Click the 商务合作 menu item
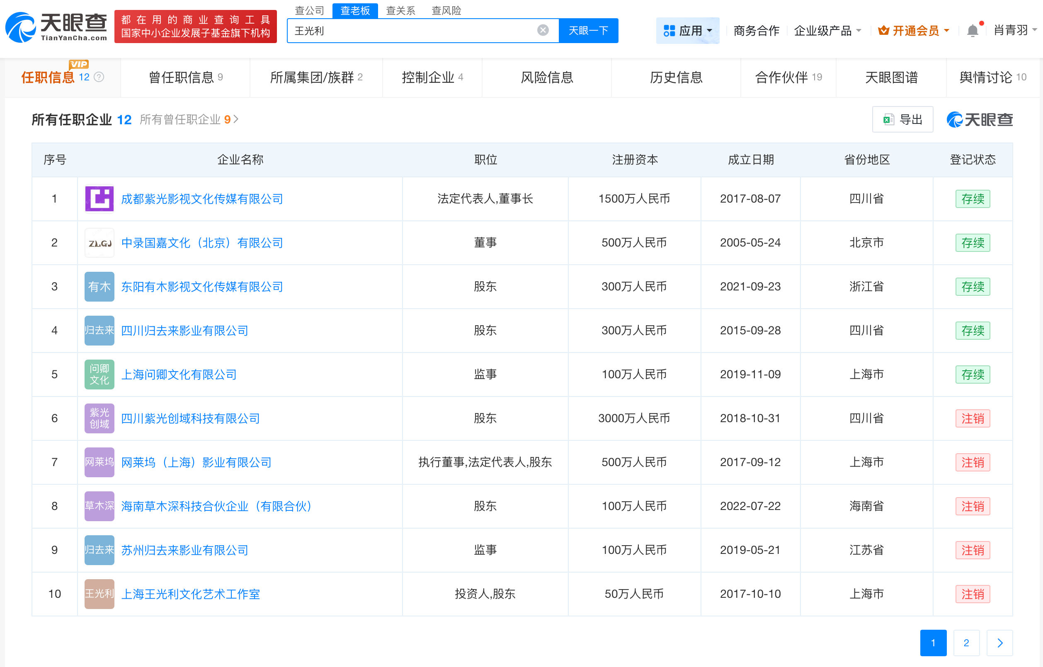 coord(756,30)
